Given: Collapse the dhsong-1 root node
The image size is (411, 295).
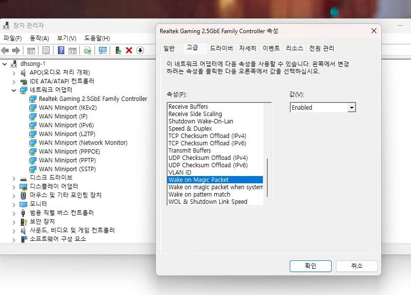Looking at the screenshot, I should 5,64.
